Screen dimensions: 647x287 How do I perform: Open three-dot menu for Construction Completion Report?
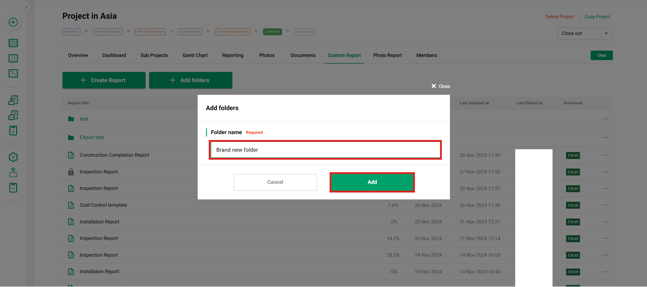605,155
